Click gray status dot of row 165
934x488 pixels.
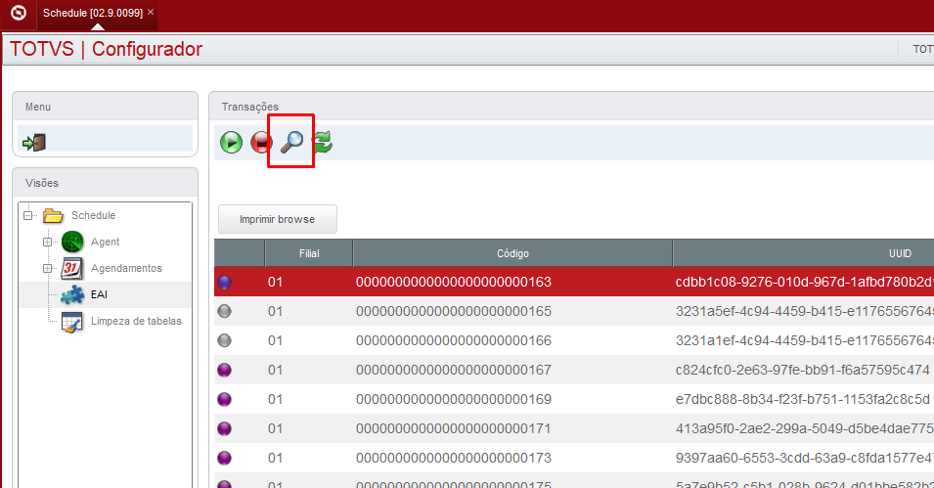(x=225, y=311)
